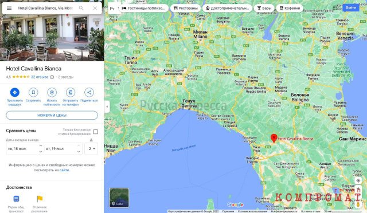The image size is (367, 213).
Task: Open the 32 отзыва reviews link
Action: (x=40, y=77)
